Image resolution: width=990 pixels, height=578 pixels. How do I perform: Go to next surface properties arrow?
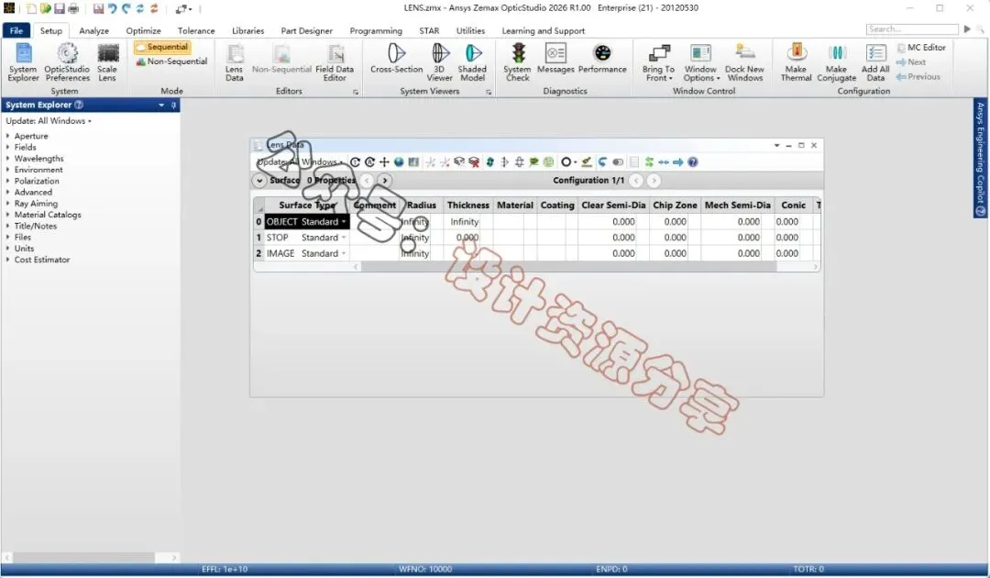pyautogui.click(x=384, y=181)
